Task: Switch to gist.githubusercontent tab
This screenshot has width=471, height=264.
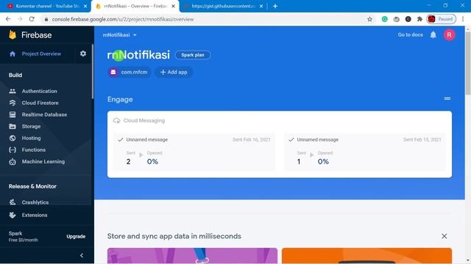Action: (x=223, y=6)
